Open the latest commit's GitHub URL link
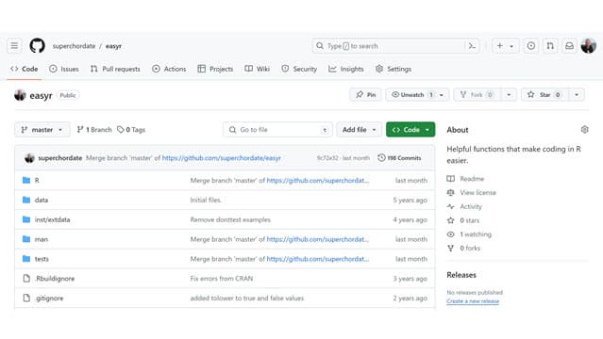 [222, 158]
